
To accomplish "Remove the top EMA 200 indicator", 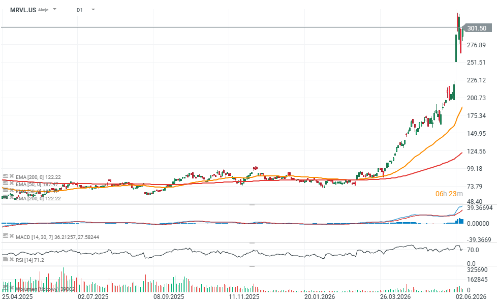I will (12, 176).
